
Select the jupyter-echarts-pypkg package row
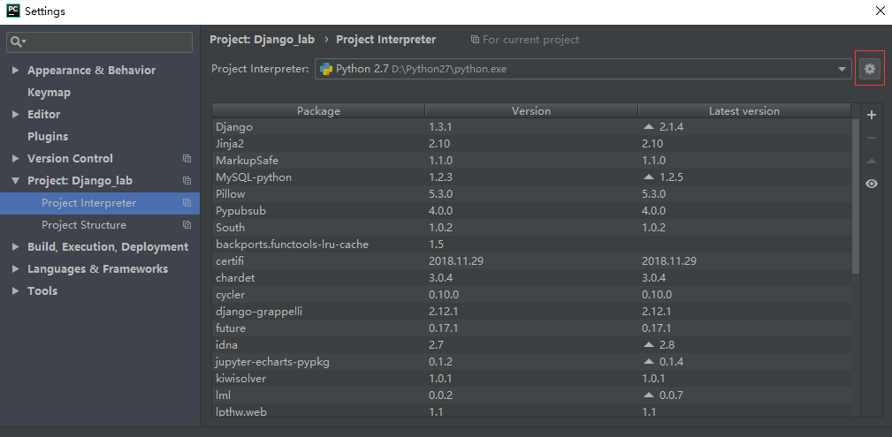(531, 361)
